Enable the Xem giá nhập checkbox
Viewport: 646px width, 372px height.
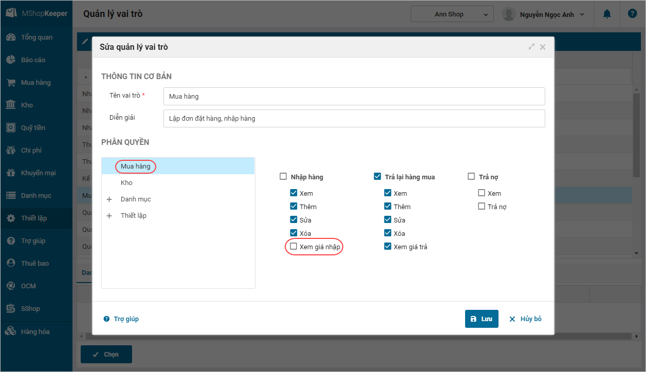(x=293, y=247)
